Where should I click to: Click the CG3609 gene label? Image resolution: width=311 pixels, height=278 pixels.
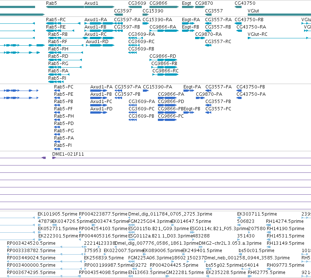point(137,3)
